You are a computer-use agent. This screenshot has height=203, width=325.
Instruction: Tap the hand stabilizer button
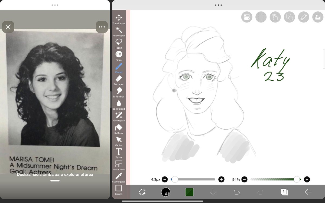pos(275,17)
